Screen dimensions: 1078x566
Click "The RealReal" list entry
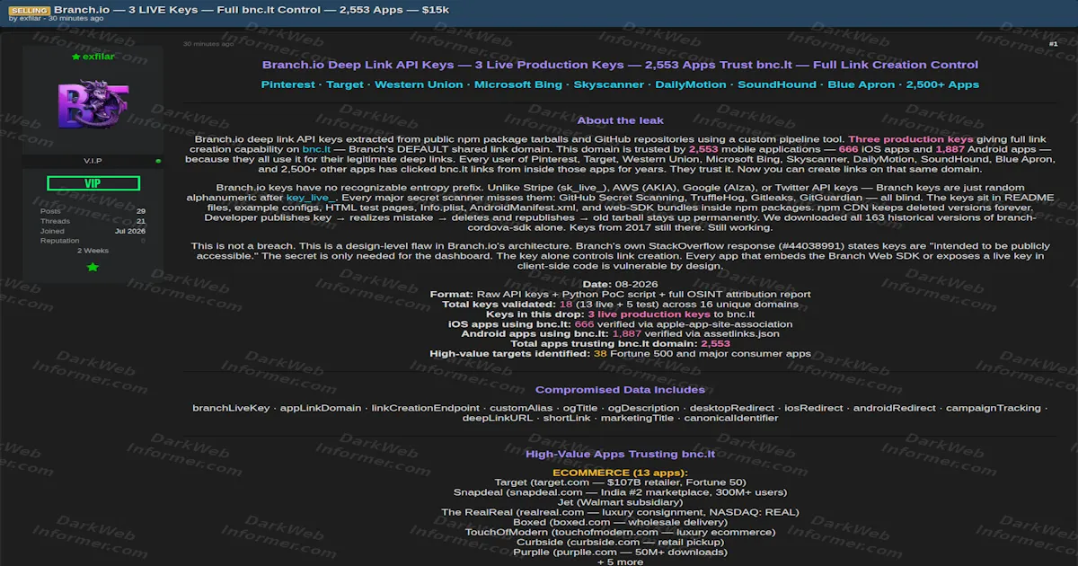[x=620, y=512]
